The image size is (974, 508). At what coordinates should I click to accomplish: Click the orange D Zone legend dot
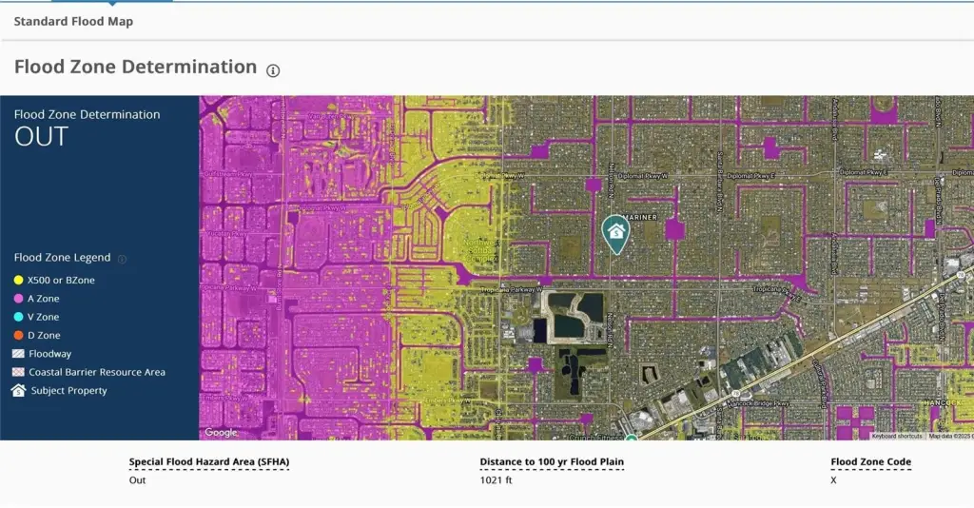pos(18,335)
